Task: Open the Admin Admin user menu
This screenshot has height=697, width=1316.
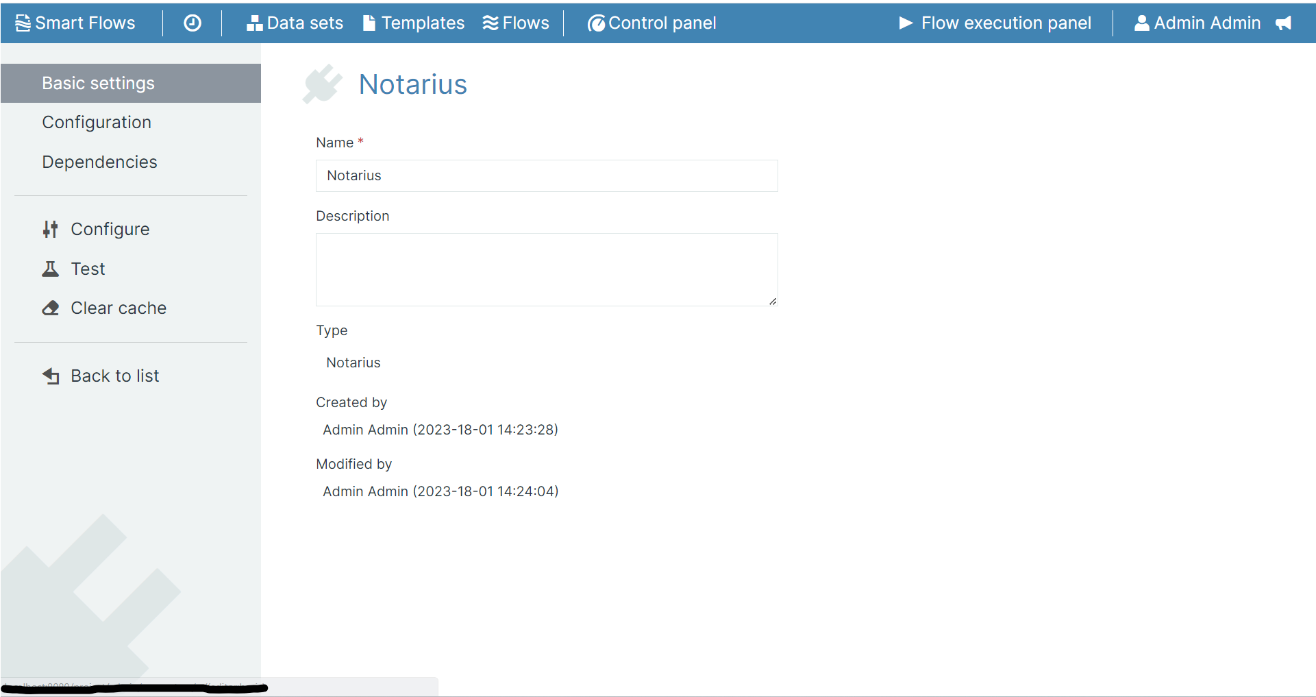Action: [1197, 23]
